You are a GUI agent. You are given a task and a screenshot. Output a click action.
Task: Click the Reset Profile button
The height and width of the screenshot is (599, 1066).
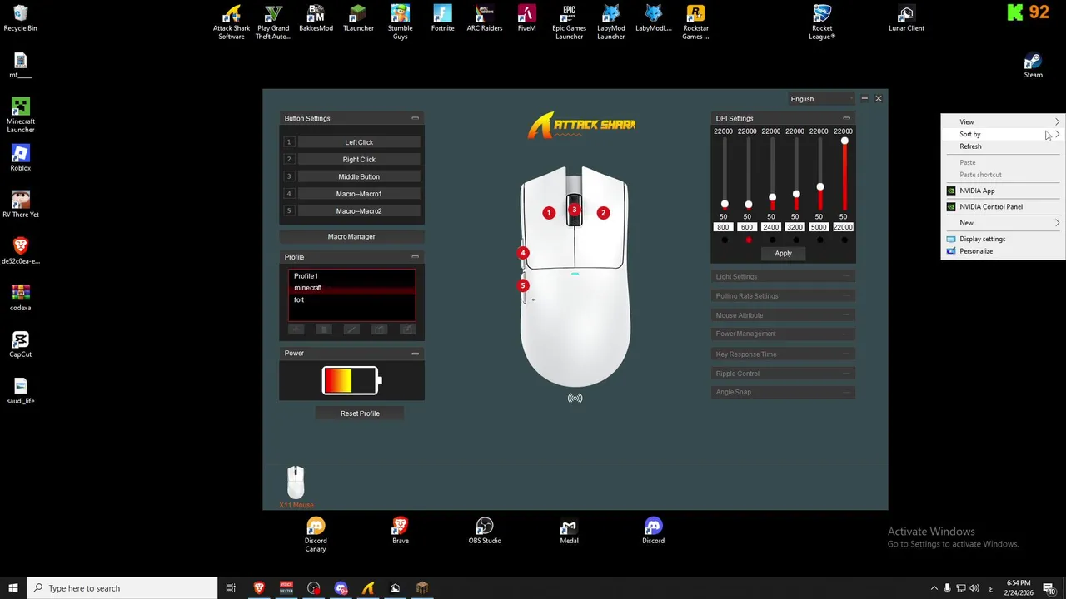[360, 413]
